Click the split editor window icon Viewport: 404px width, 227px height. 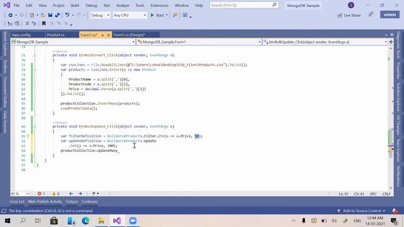point(391,42)
